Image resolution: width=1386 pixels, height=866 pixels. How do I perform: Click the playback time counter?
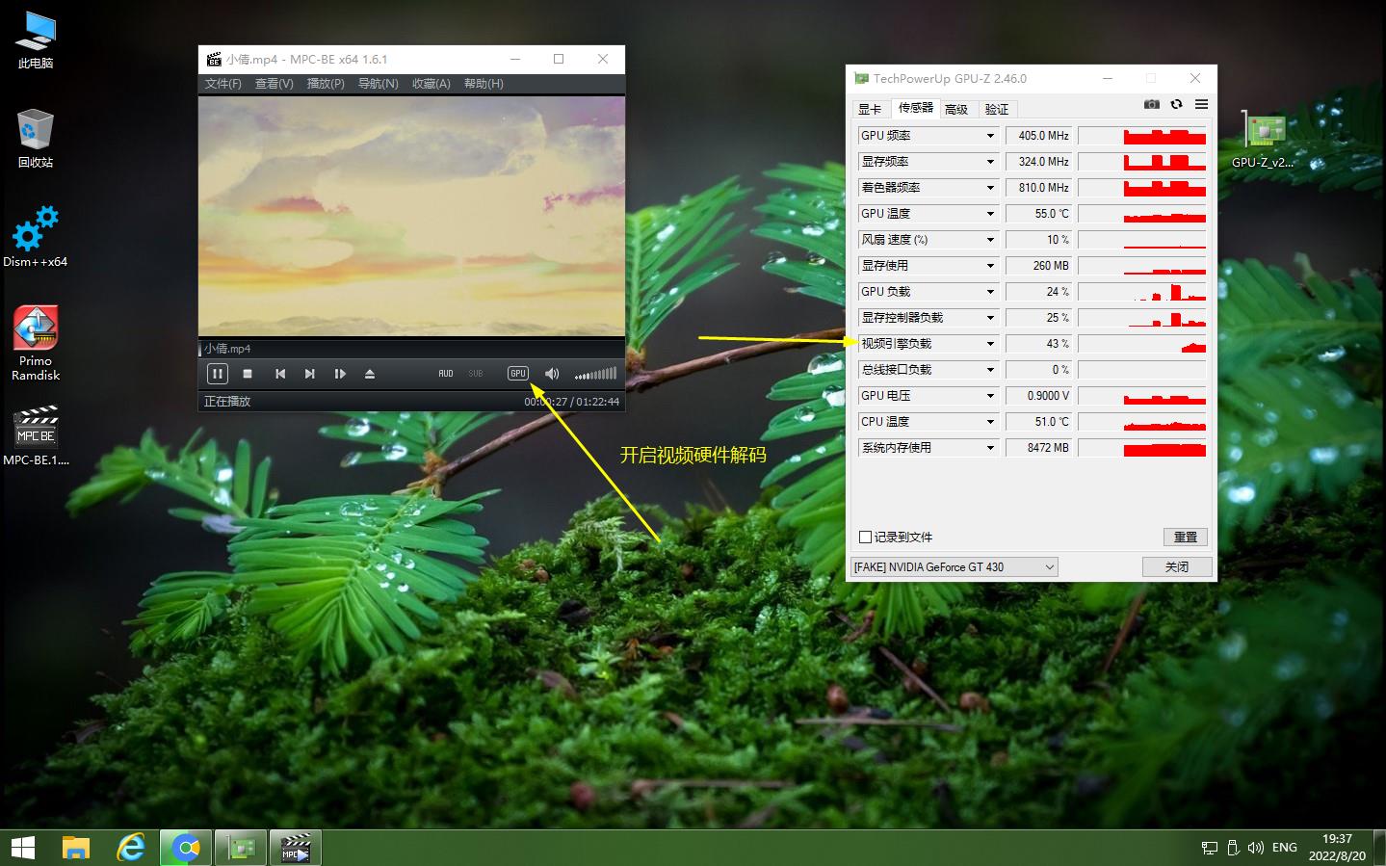(x=571, y=402)
